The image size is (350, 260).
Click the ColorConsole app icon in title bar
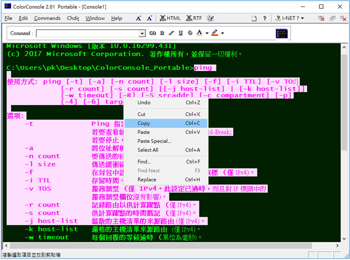tap(7, 6)
